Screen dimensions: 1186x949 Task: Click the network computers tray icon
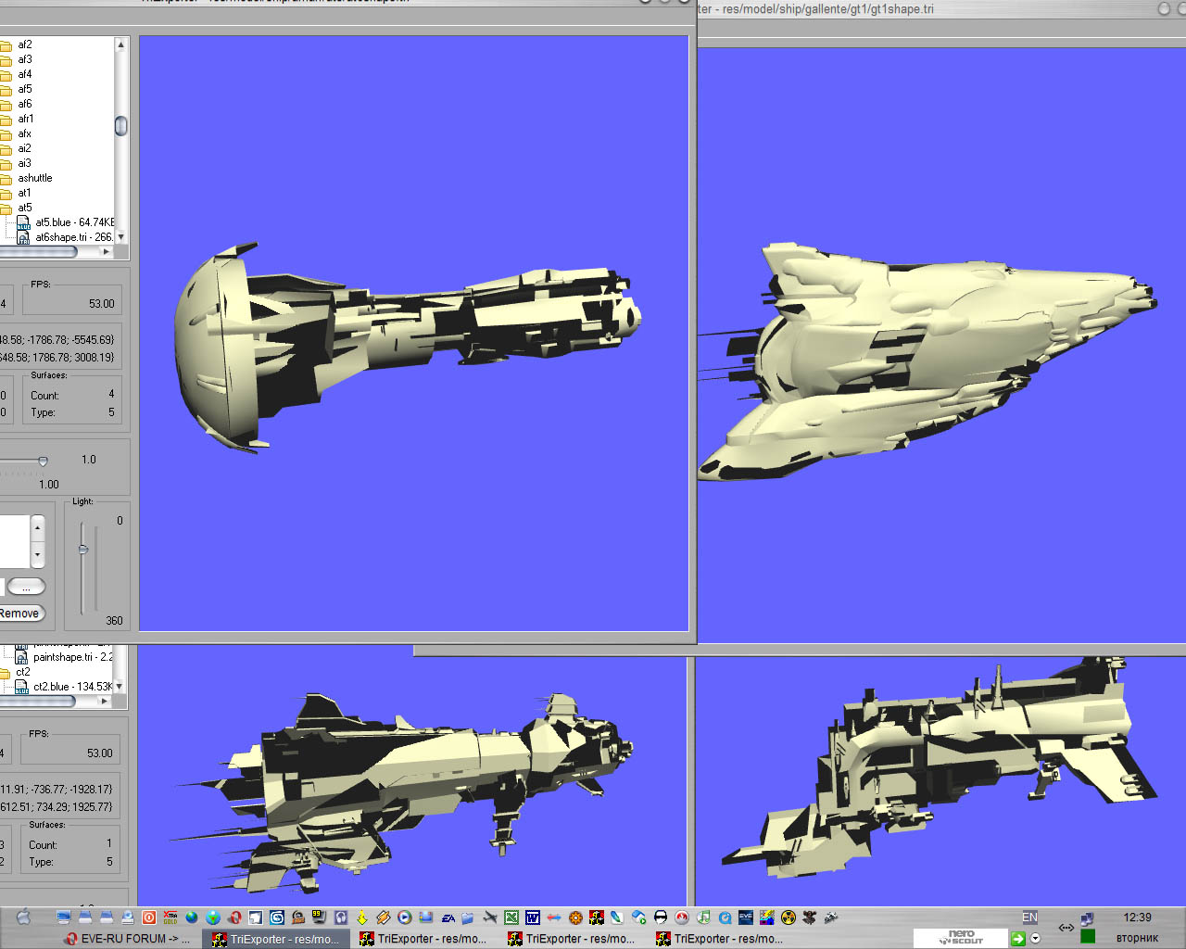[1087, 919]
